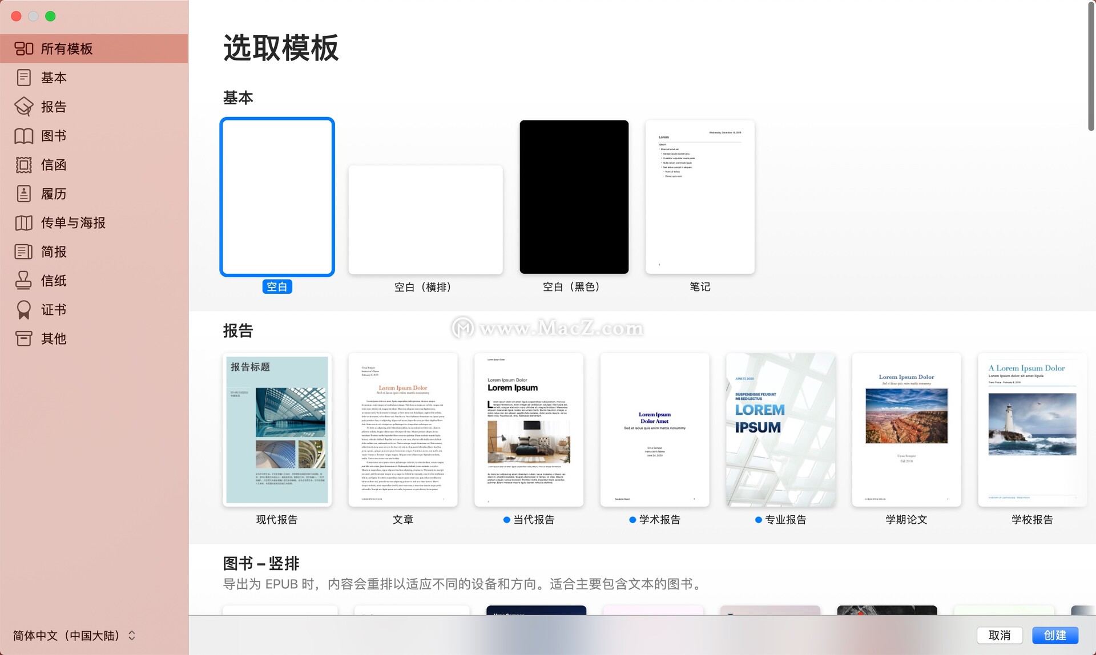Click the 空白（横排）label text

426,287
